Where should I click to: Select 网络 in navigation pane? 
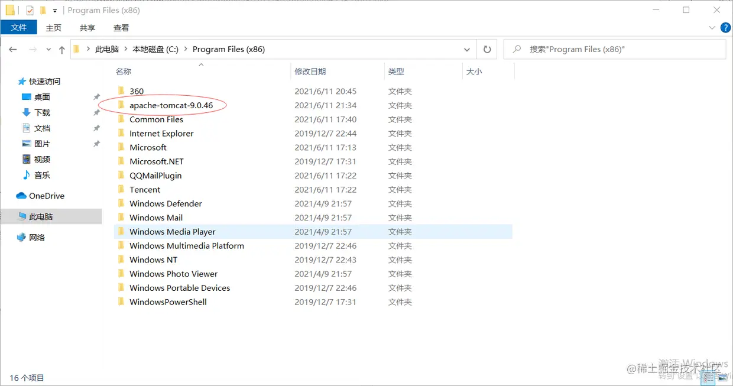tap(37, 237)
